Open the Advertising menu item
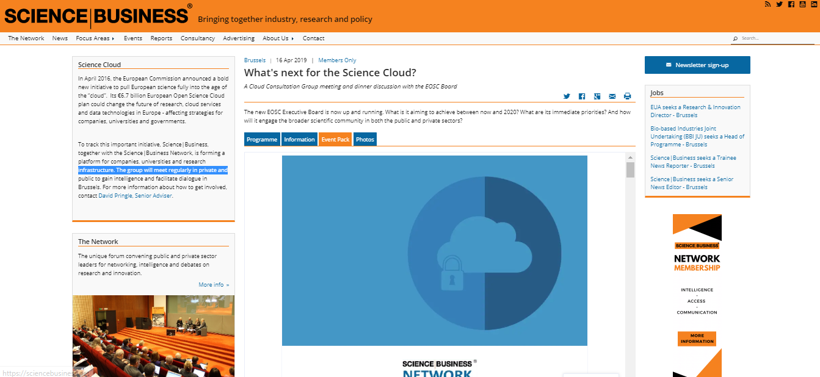Viewport: 820px width, 377px height. click(239, 38)
